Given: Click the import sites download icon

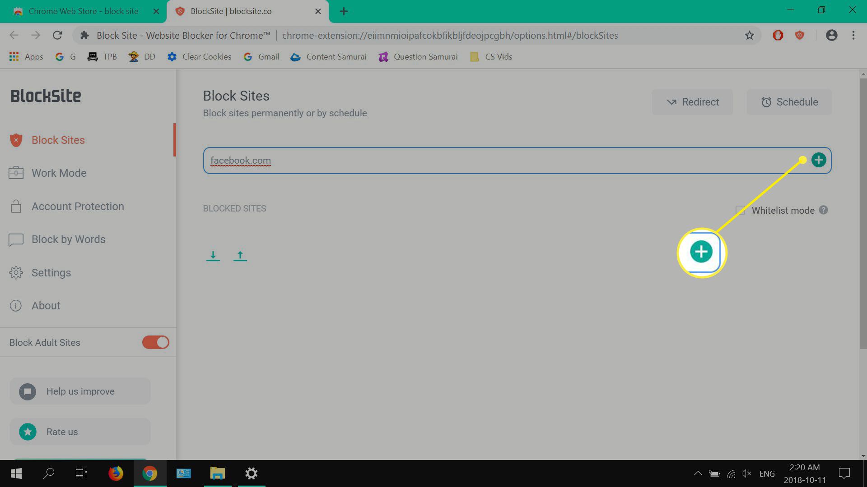Looking at the screenshot, I should click(x=213, y=255).
